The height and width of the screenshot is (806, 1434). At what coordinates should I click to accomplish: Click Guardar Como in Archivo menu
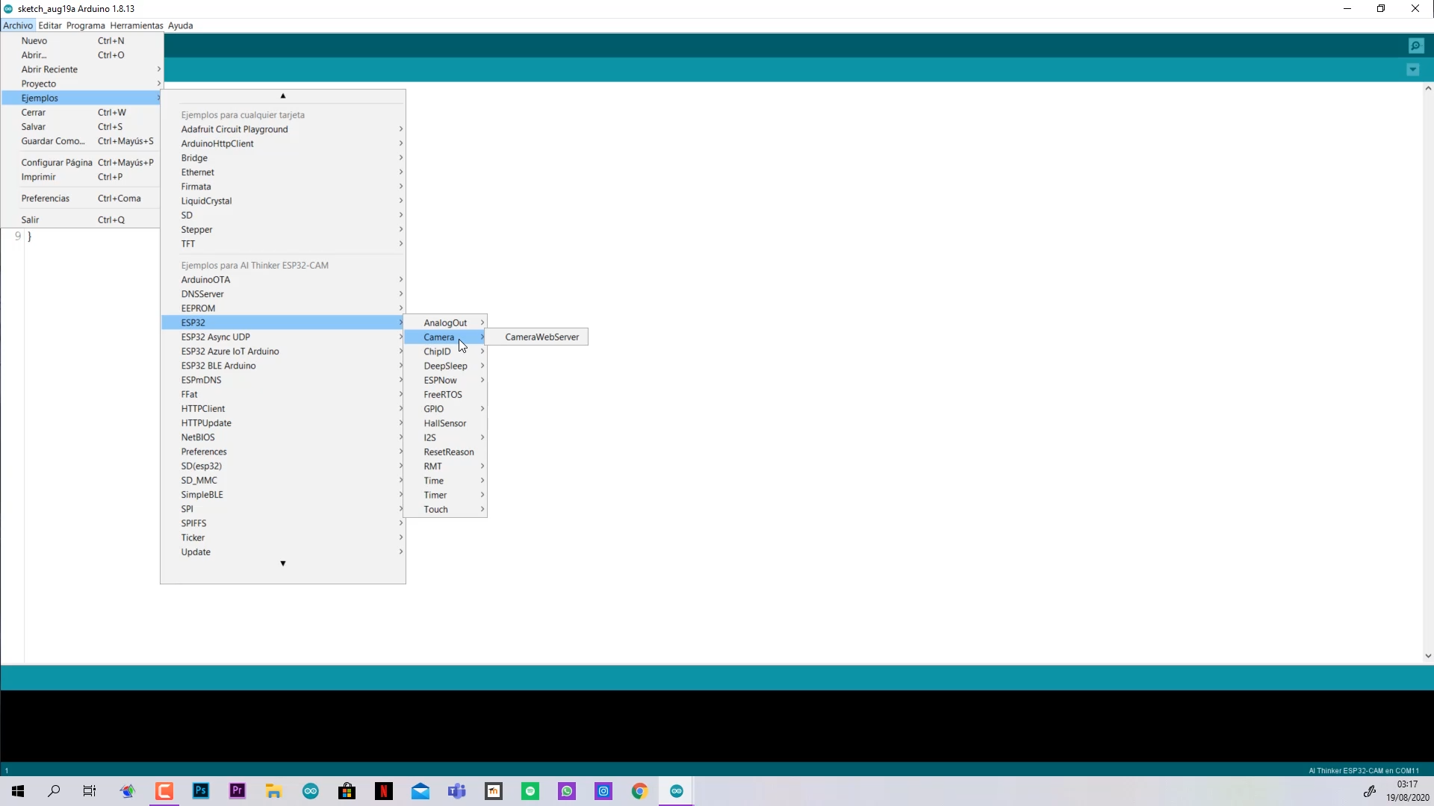pos(52,141)
